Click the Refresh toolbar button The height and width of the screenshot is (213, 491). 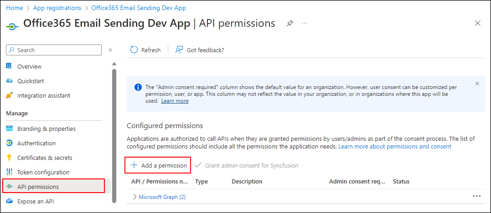145,50
